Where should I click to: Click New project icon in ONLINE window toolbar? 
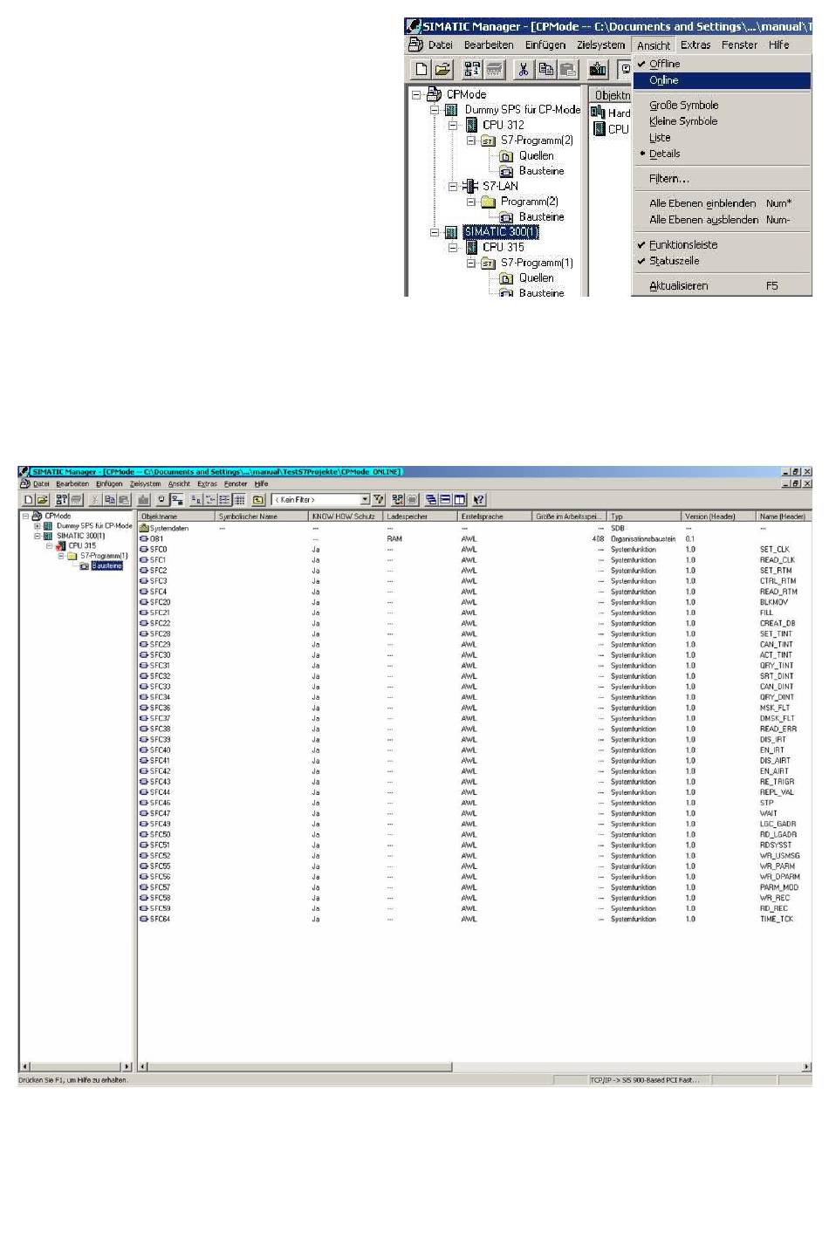point(29,500)
